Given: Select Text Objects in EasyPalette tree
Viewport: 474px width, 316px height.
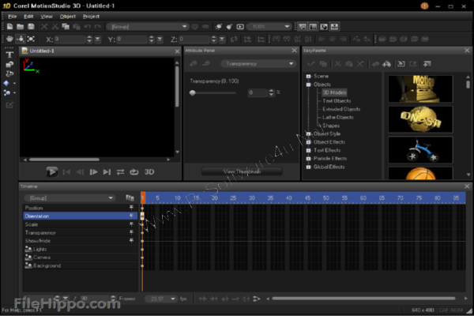Looking at the screenshot, I should [337, 100].
